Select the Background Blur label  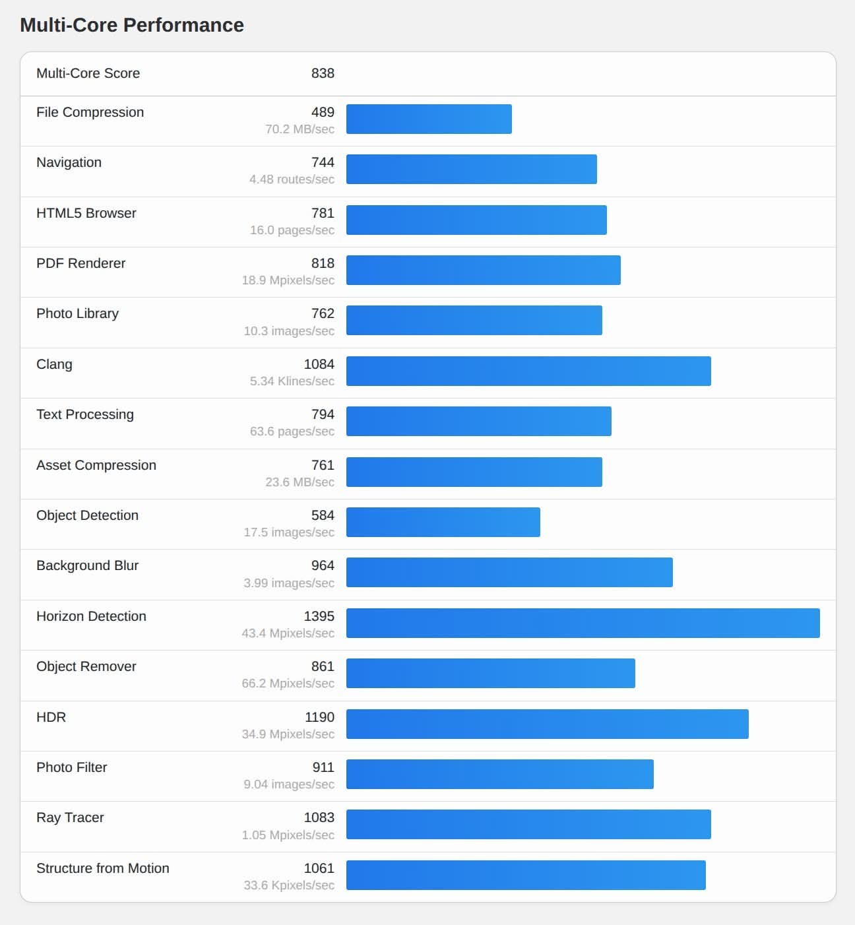tap(87, 565)
